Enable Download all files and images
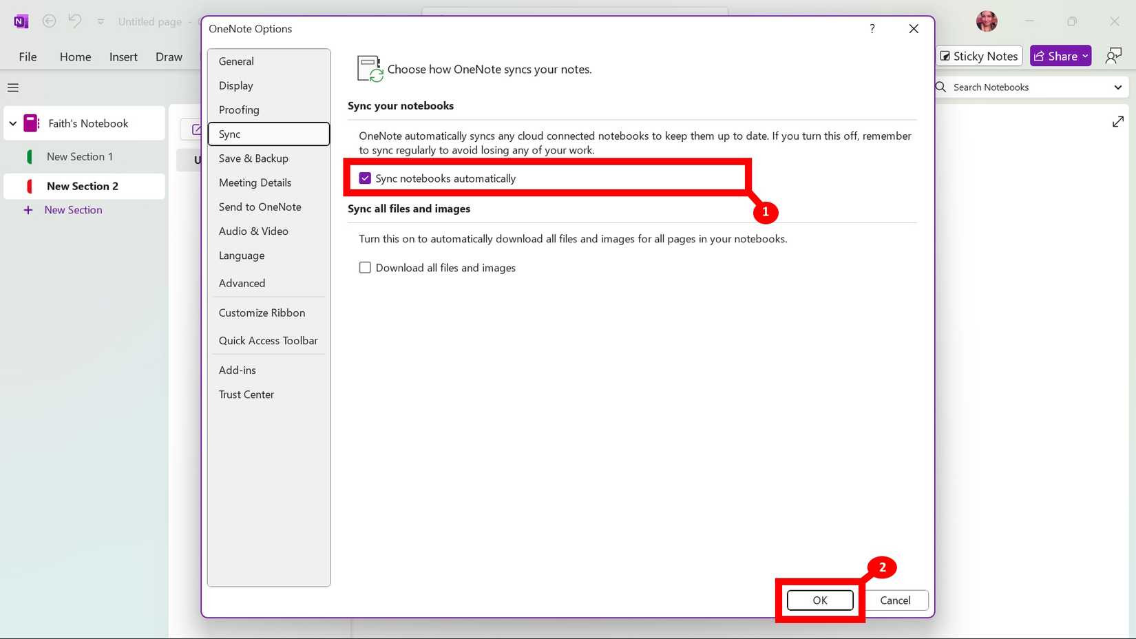Image resolution: width=1136 pixels, height=639 pixels. pos(365,267)
